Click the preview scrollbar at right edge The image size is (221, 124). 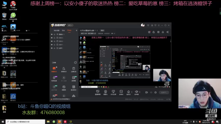170,41
